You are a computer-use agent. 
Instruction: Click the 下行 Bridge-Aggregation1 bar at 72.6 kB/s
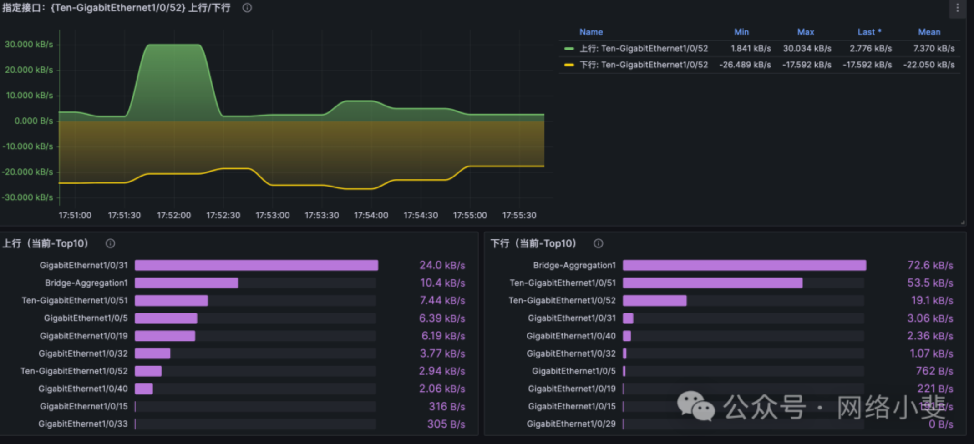tap(744, 265)
